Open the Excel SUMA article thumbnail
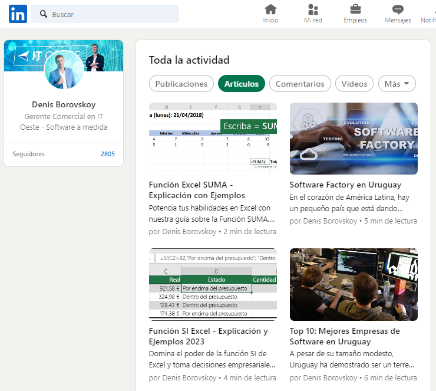This screenshot has height=391, width=436. point(213,139)
